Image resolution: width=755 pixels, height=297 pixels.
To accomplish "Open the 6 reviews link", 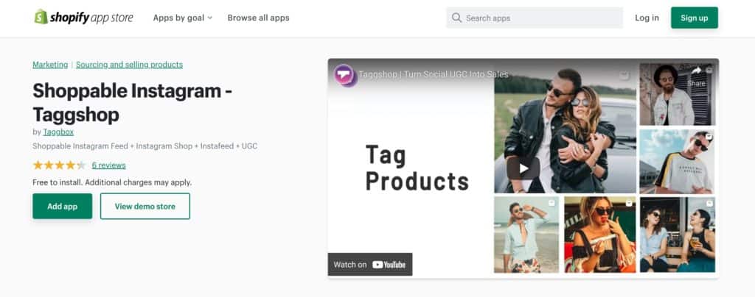I will pos(109,165).
